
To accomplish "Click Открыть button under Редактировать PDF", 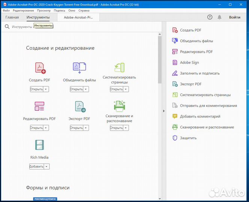I will tap(36, 128).
